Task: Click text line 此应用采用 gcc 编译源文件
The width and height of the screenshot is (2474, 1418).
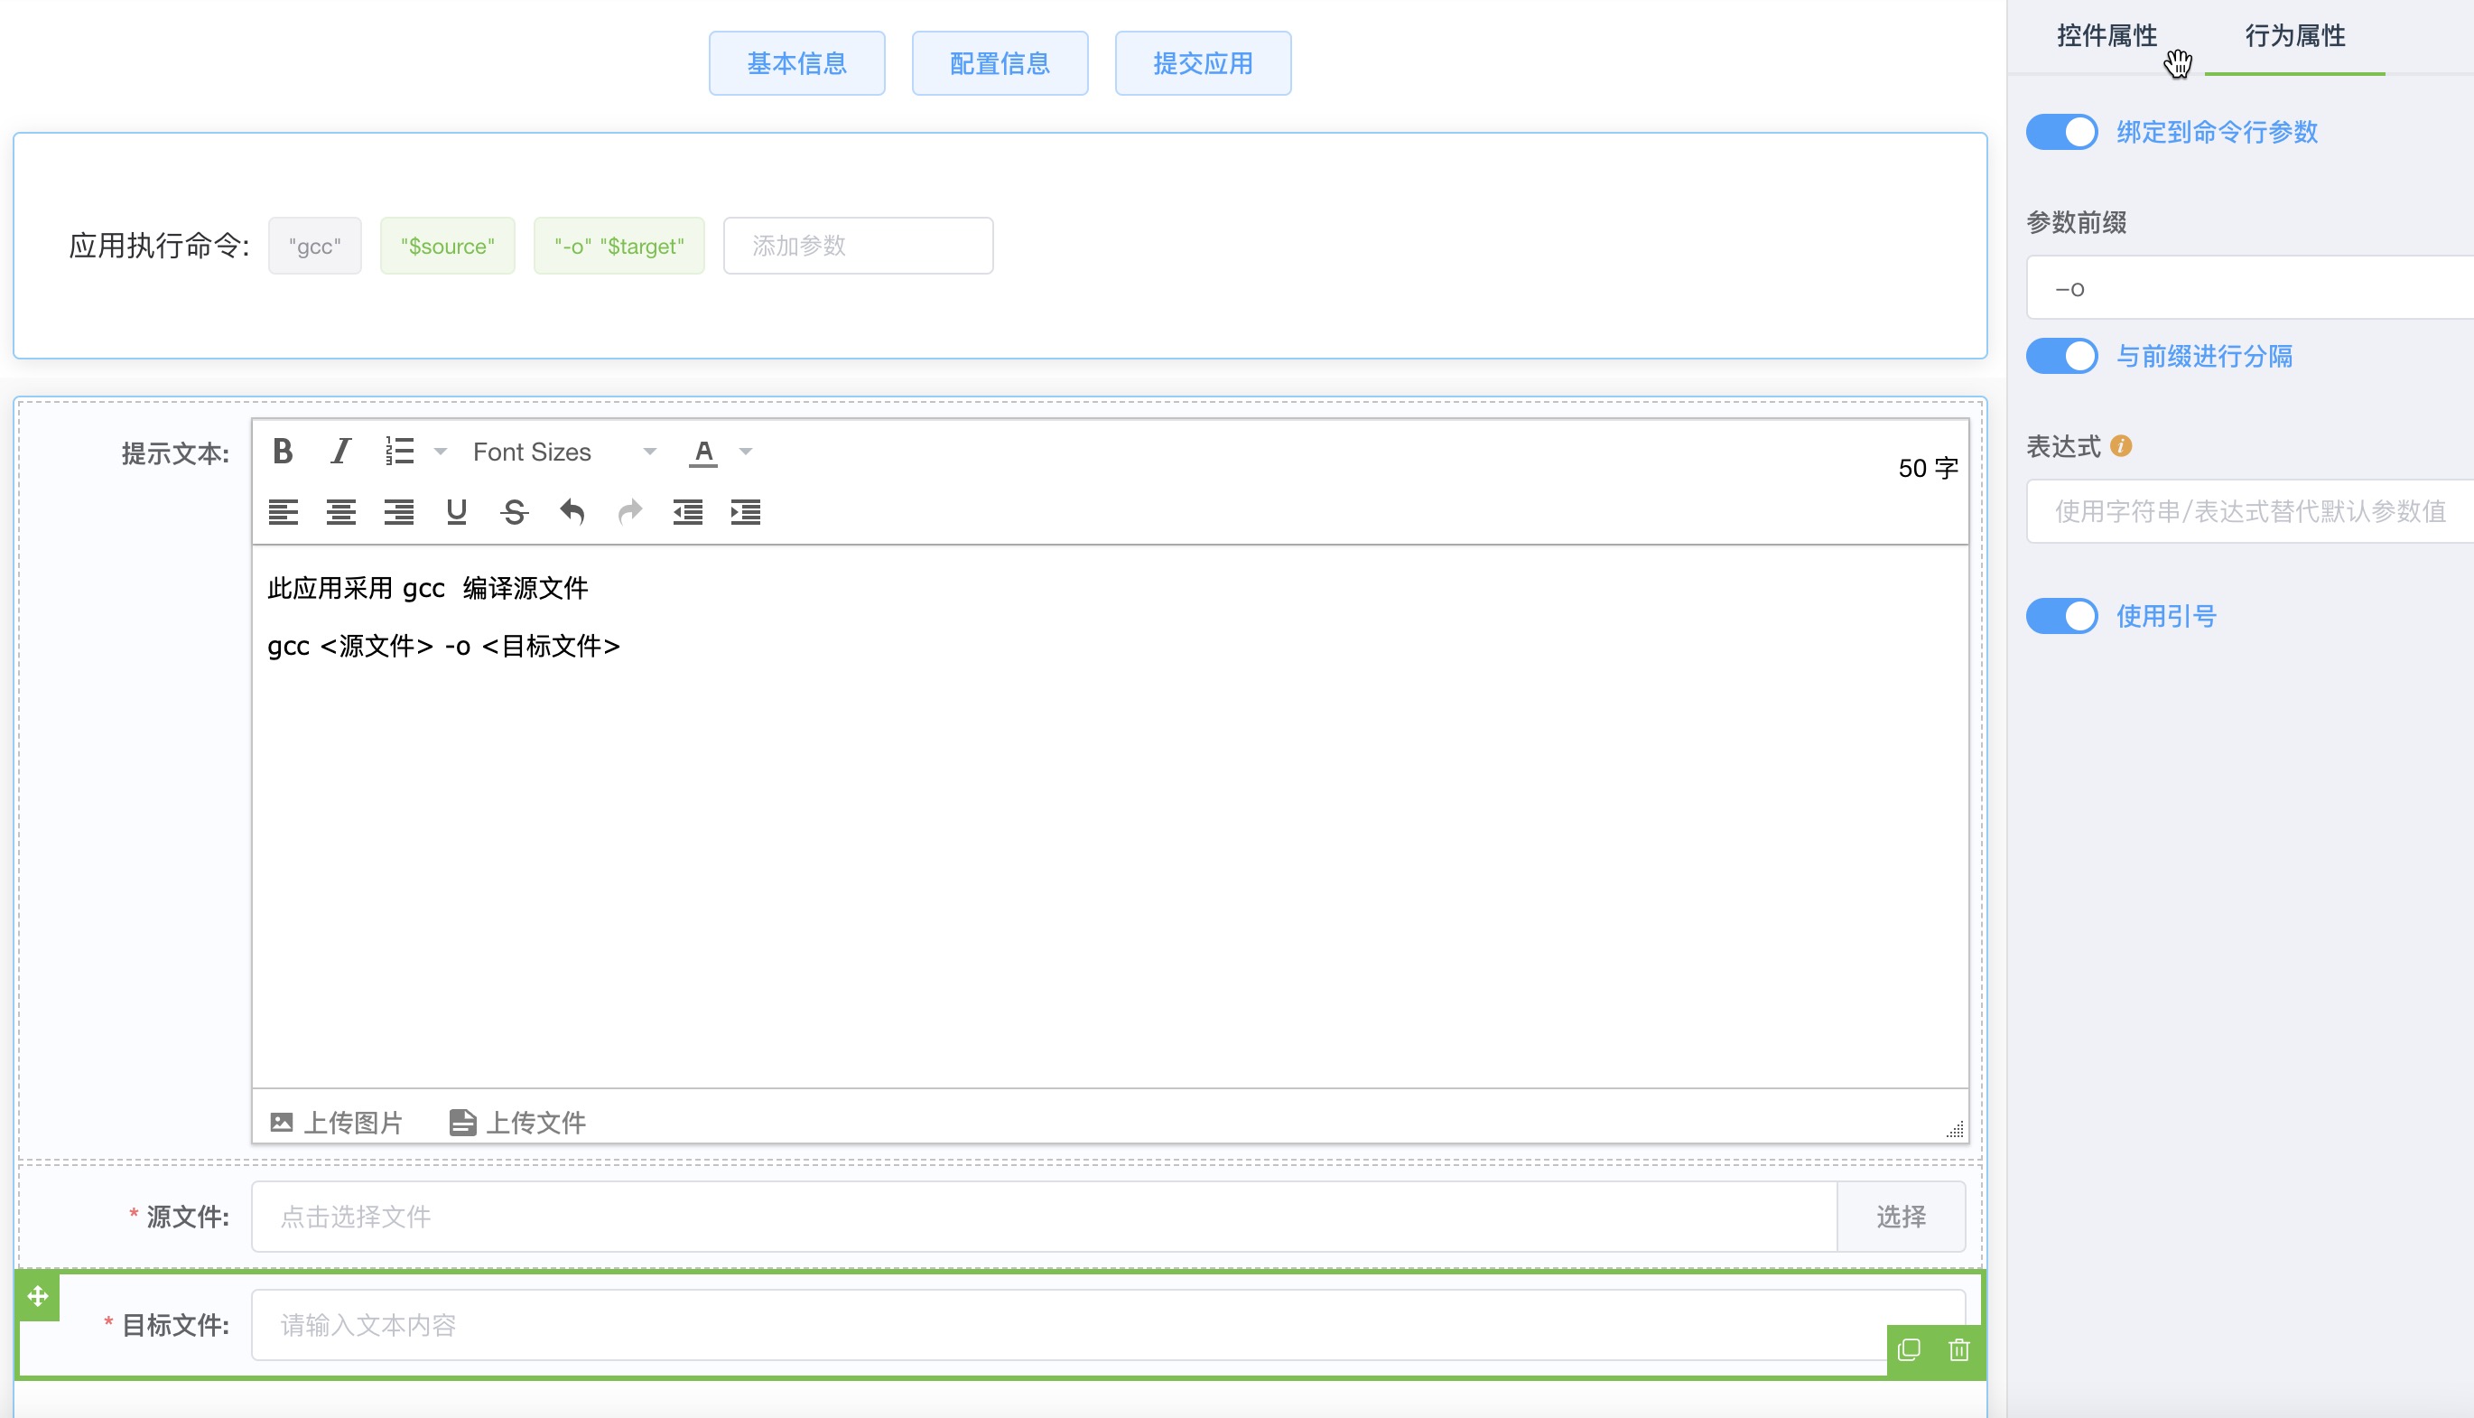Action: 427,588
